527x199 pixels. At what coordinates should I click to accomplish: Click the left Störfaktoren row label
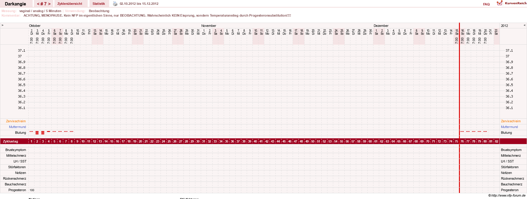pyautogui.click(x=17, y=167)
